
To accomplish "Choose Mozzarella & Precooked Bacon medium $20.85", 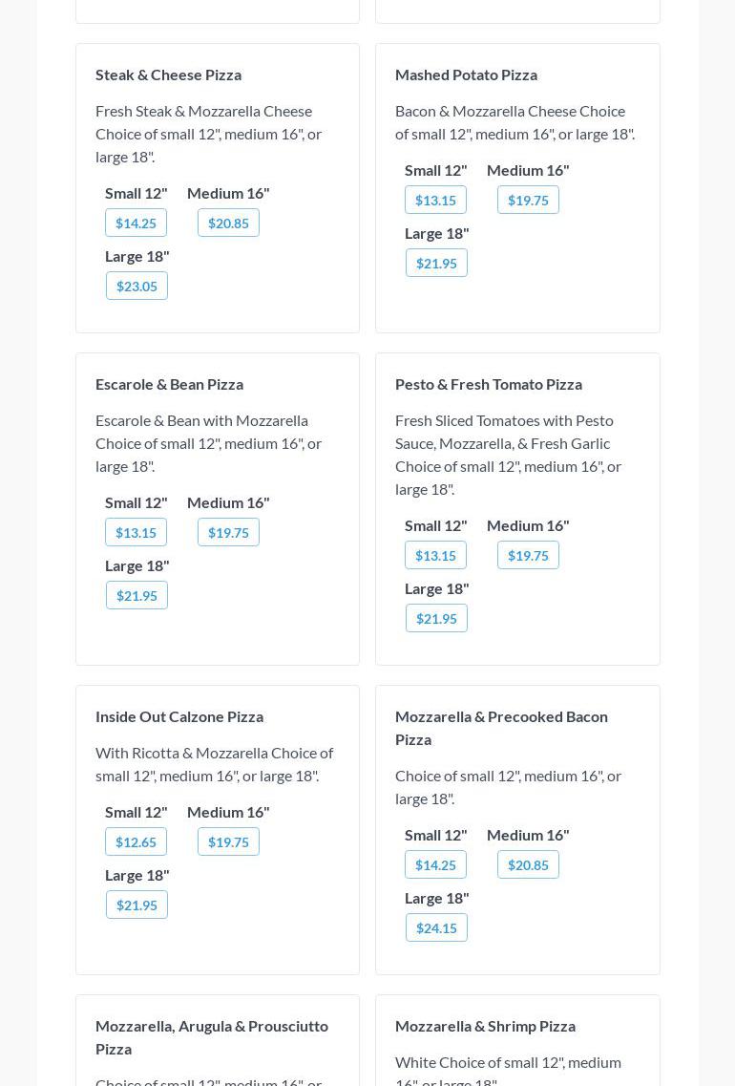I will point(528,864).
